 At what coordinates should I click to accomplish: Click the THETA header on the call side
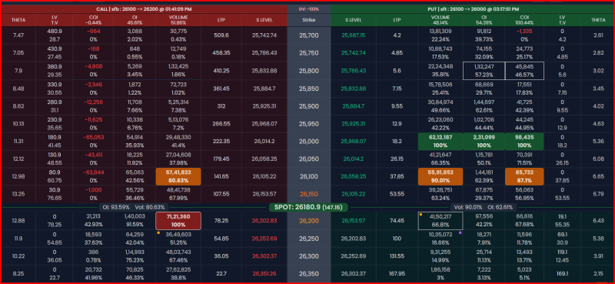pos(18,20)
